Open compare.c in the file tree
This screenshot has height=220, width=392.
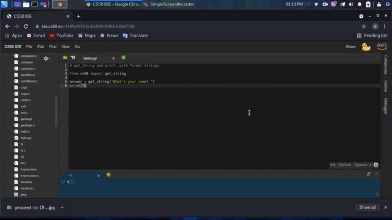coord(28,68)
